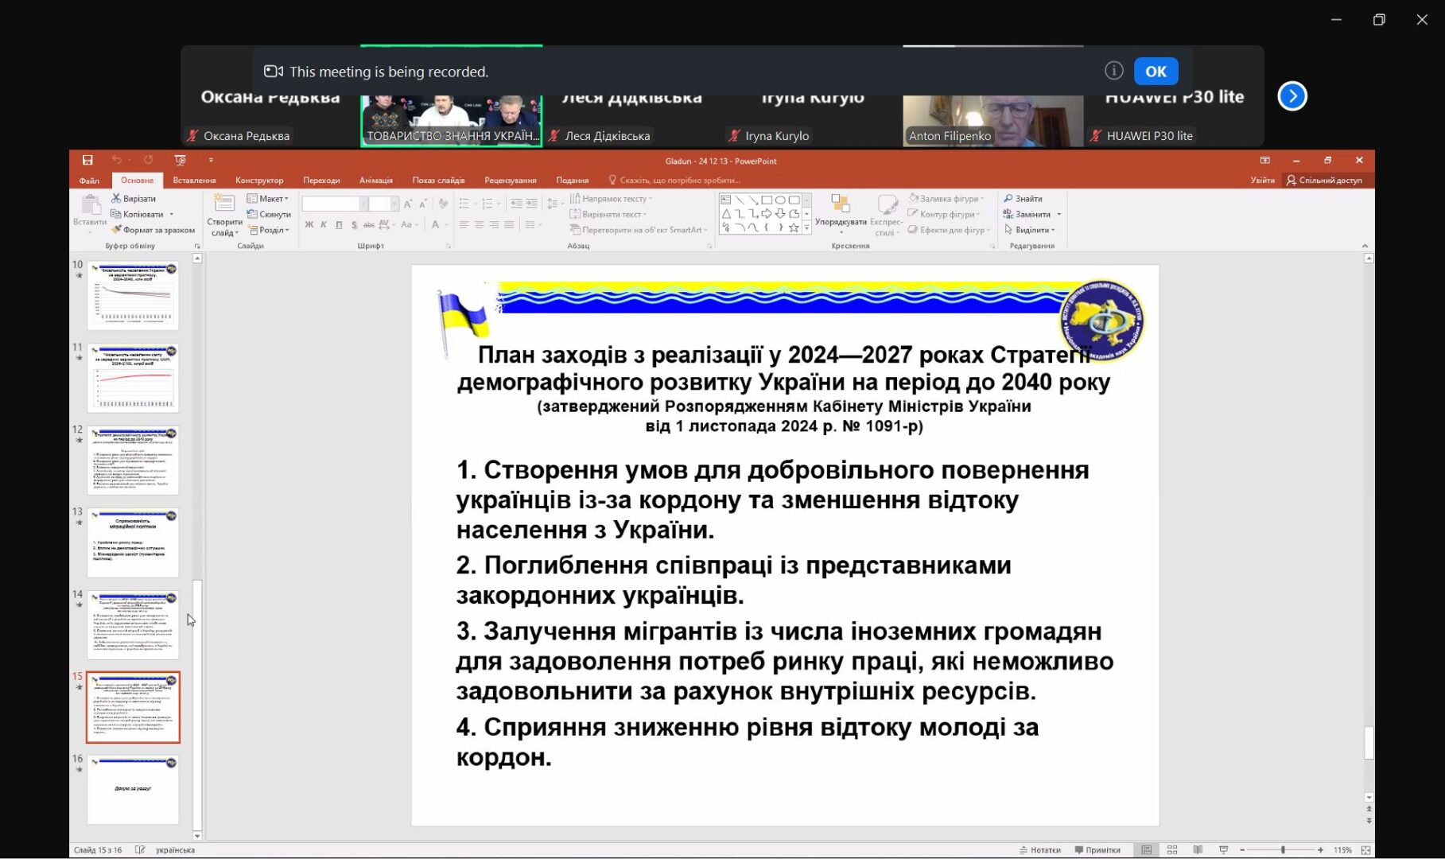This screenshot has width=1445, height=859.
Task: Switch to the Анімація ribbon tab
Action: 376,181
